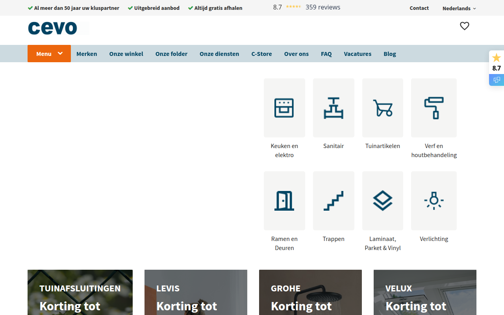
Task: Click the Trappen category label
Action: coord(334,239)
